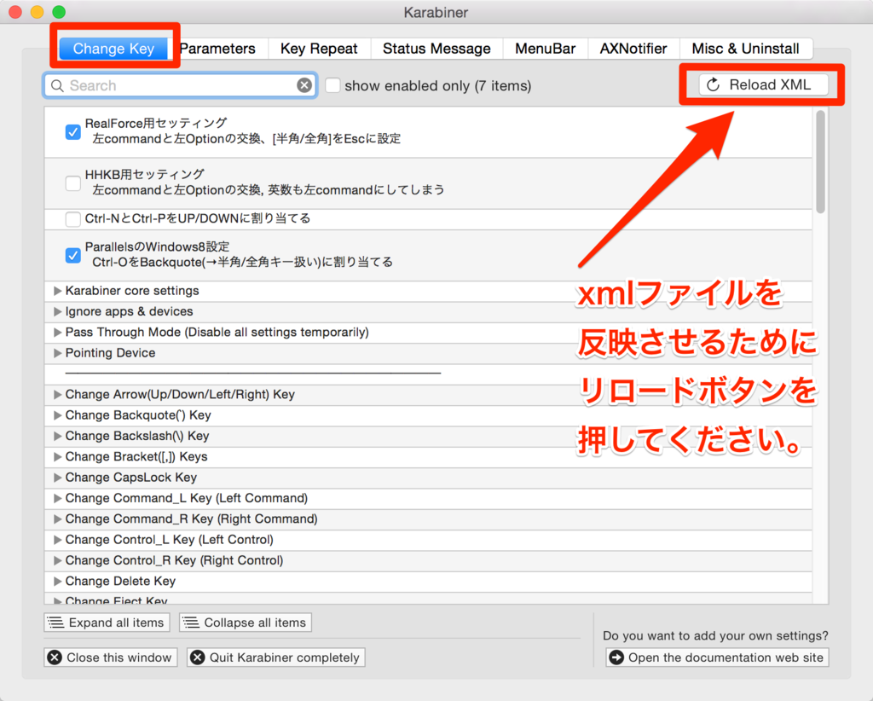
Task: Click Collapse all items button
Action: coord(246,623)
